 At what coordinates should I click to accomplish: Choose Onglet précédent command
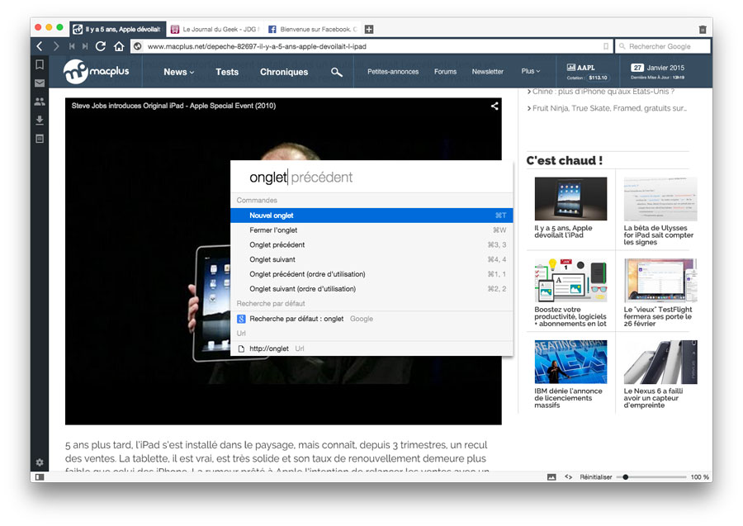click(x=371, y=244)
